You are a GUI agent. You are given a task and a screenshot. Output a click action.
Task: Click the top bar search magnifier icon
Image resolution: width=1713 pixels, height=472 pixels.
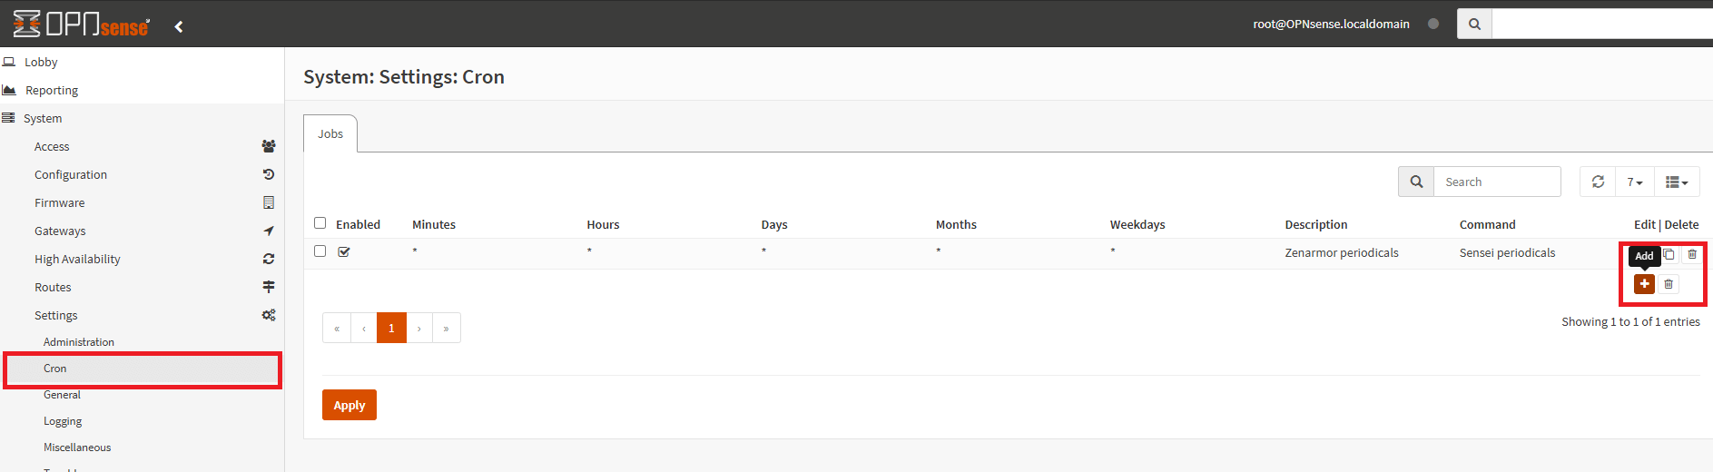point(1474,24)
